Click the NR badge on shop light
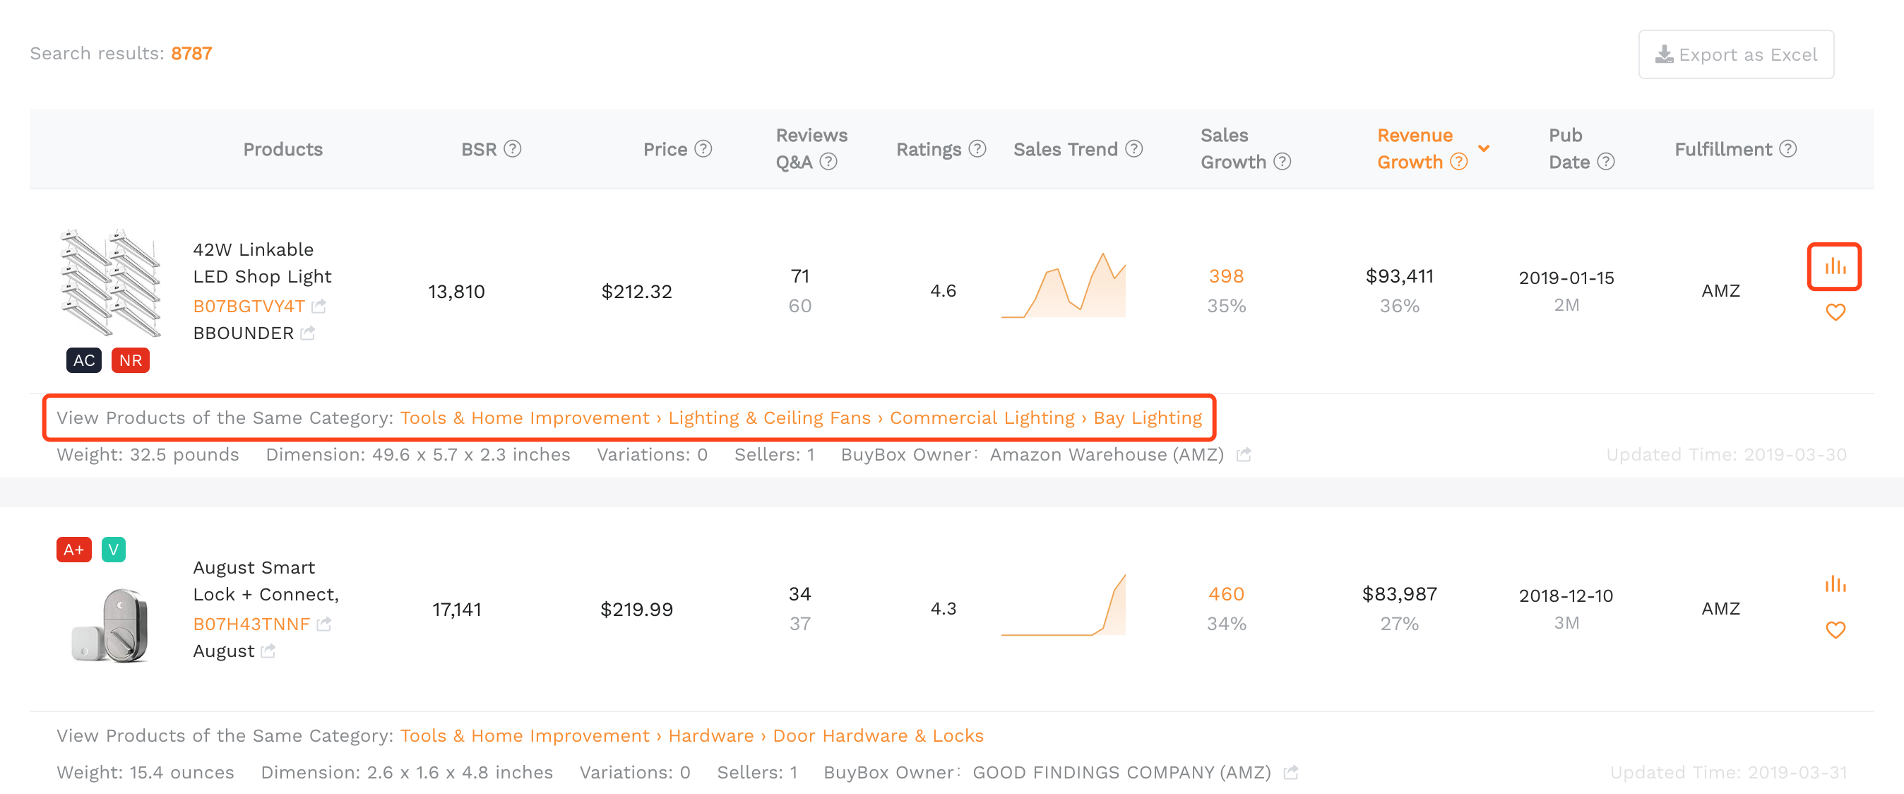1904x794 pixels. pos(131,360)
